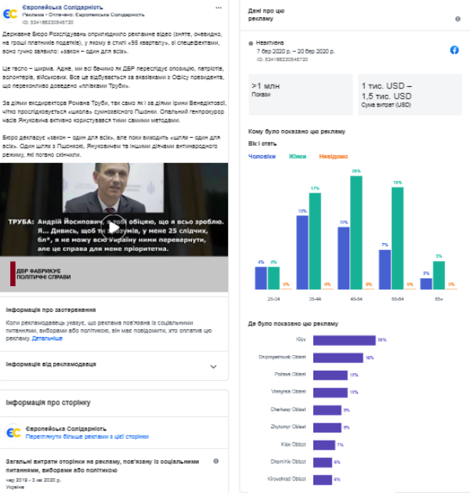Image resolution: width=470 pixels, height=493 pixels.
Task: Click the Facebook platform icon
Action: point(454,50)
